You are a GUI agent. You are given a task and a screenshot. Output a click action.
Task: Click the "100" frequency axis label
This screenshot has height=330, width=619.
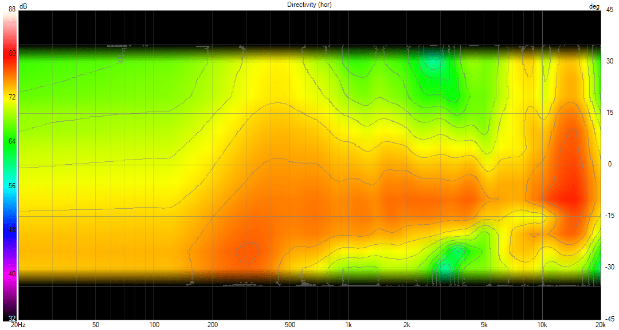154,325
